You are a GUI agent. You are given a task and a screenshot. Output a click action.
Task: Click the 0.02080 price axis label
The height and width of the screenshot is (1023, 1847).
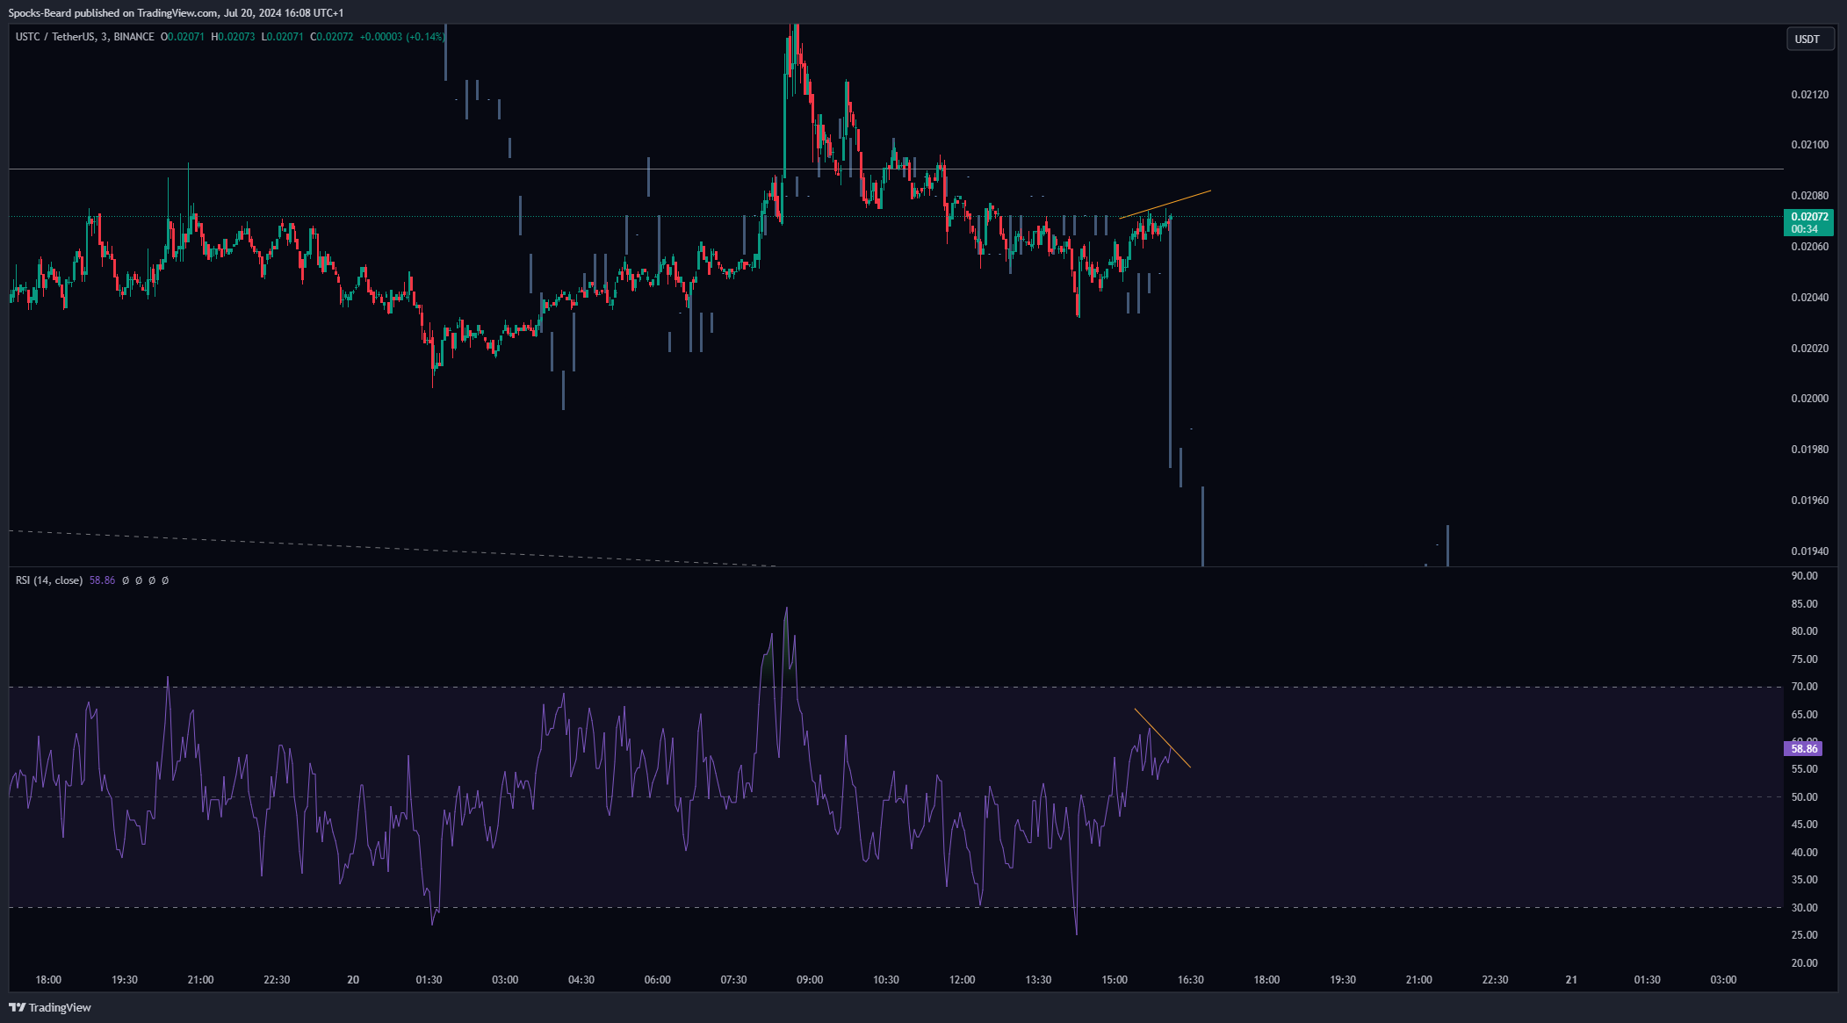[x=1809, y=196]
